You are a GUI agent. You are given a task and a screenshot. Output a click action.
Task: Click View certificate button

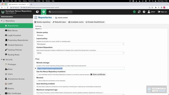click(98, 74)
